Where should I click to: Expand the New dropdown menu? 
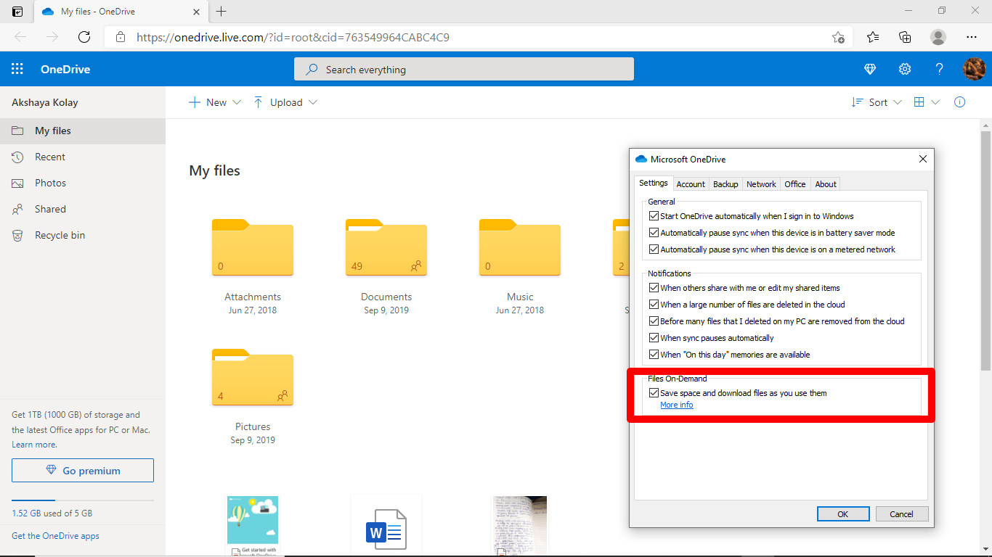click(x=214, y=102)
